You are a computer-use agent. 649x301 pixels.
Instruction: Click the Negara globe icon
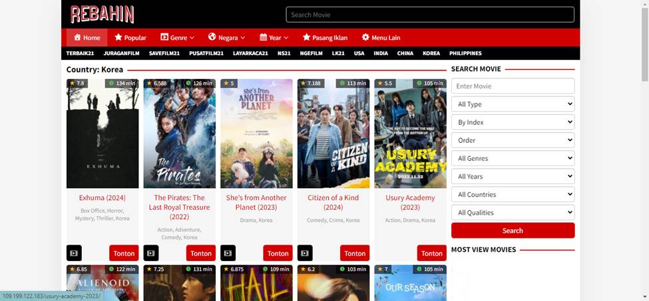pos(212,37)
